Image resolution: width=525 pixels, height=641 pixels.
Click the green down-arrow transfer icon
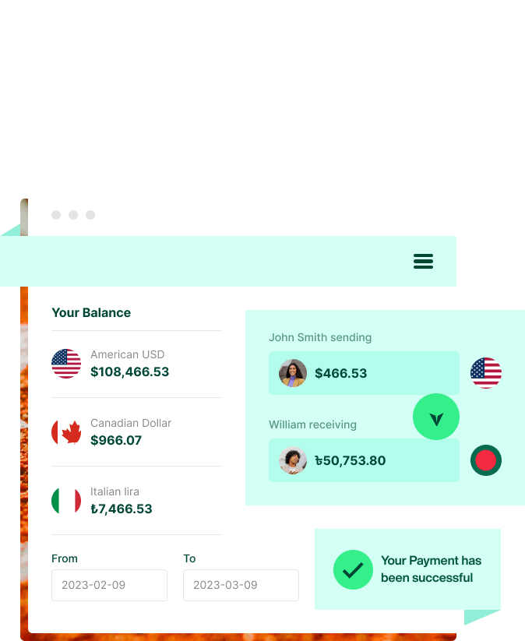(x=436, y=417)
